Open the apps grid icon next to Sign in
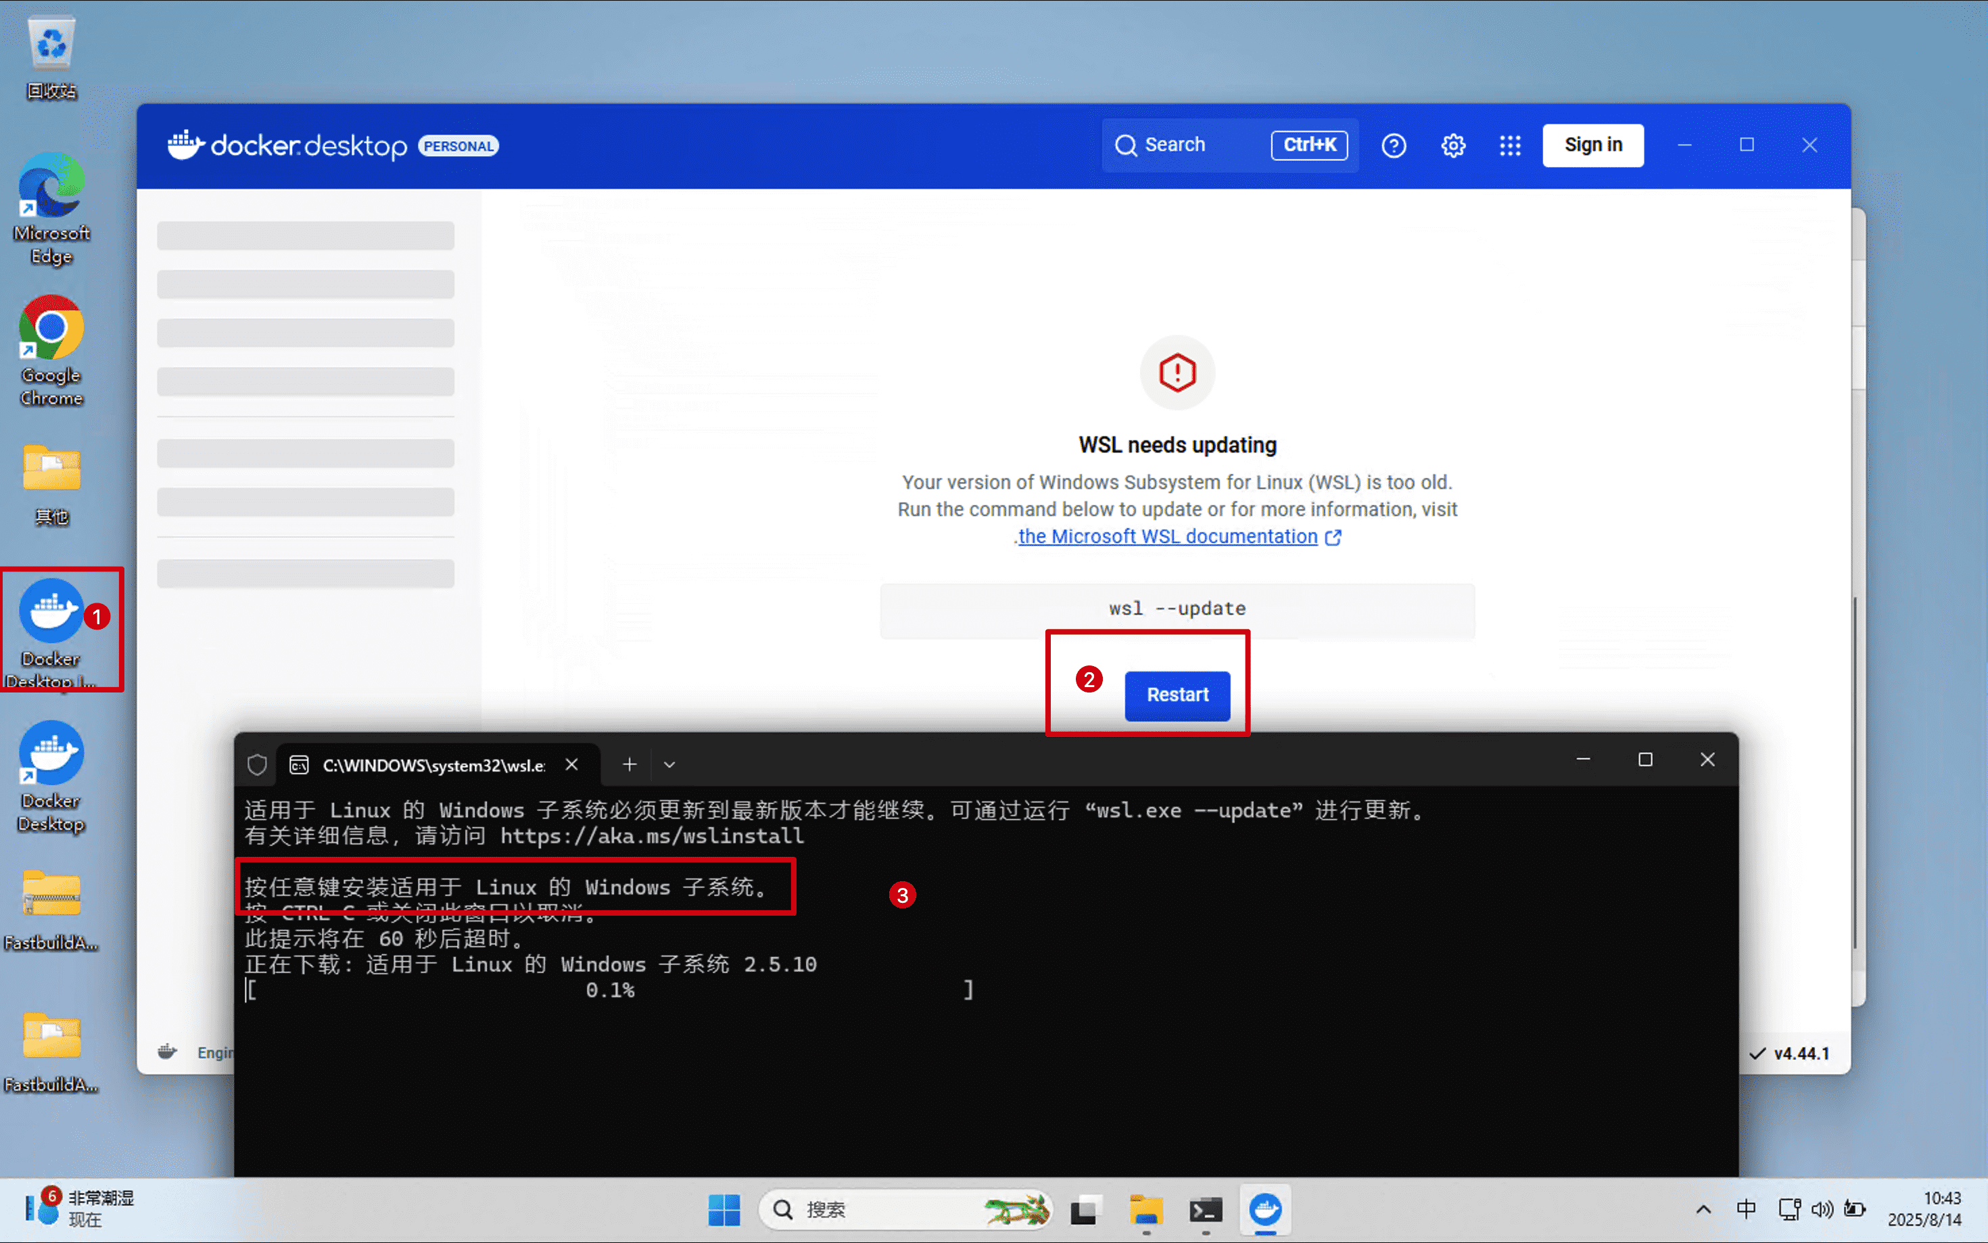1988x1243 pixels. [1511, 145]
